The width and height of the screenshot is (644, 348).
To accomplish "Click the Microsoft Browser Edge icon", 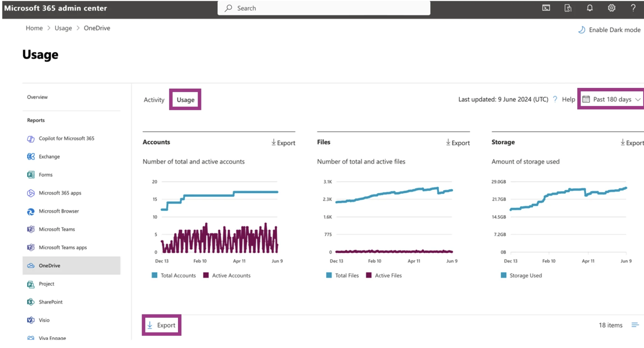I will (x=31, y=211).
